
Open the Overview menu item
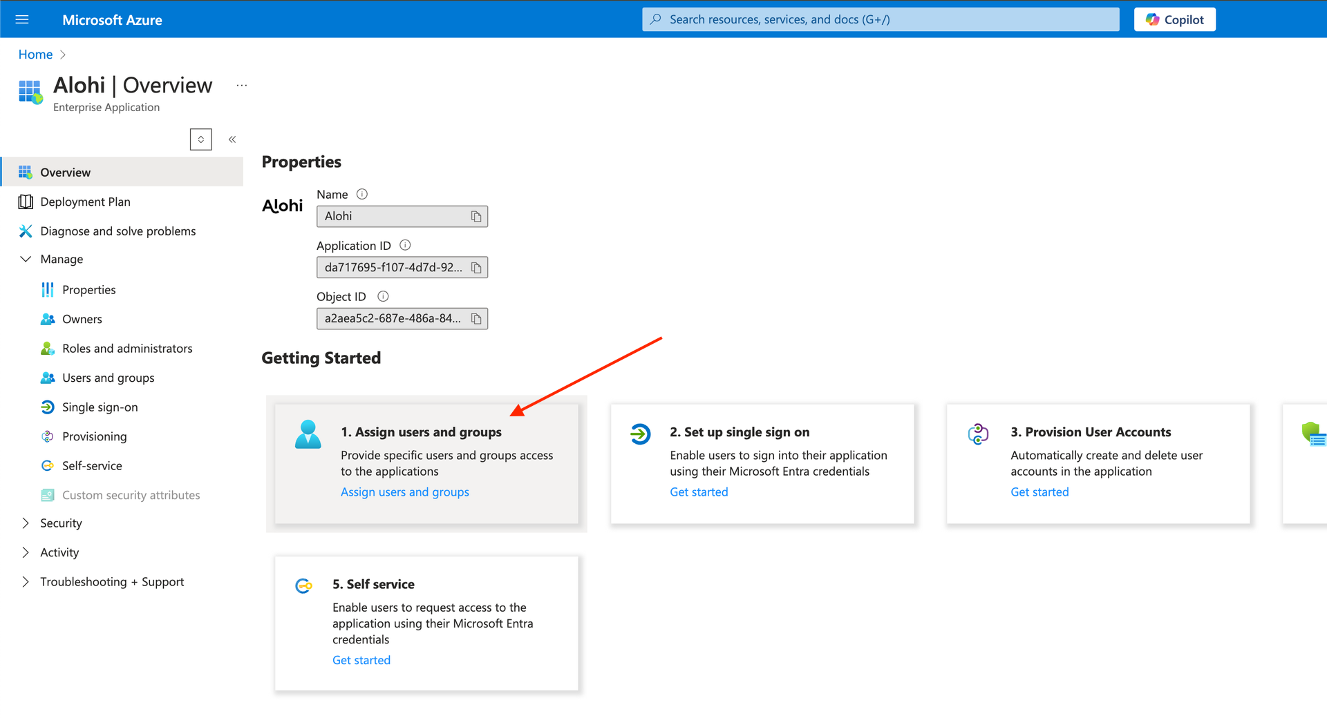122,172
